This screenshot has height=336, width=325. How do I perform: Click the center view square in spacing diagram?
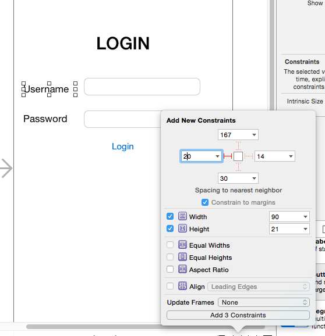238,156
